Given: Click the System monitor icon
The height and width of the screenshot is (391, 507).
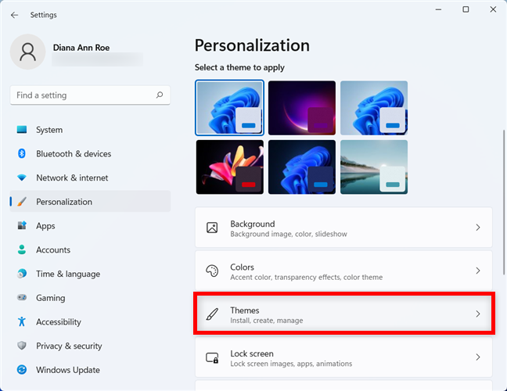Looking at the screenshot, I should [x=22, y=130].
